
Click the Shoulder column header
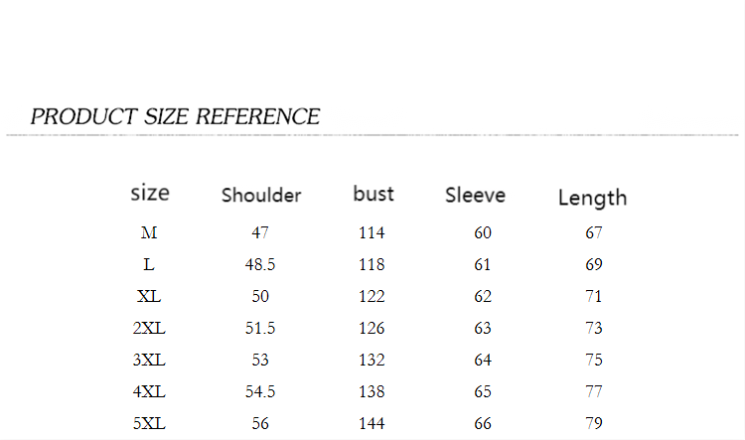coord(261,195)
